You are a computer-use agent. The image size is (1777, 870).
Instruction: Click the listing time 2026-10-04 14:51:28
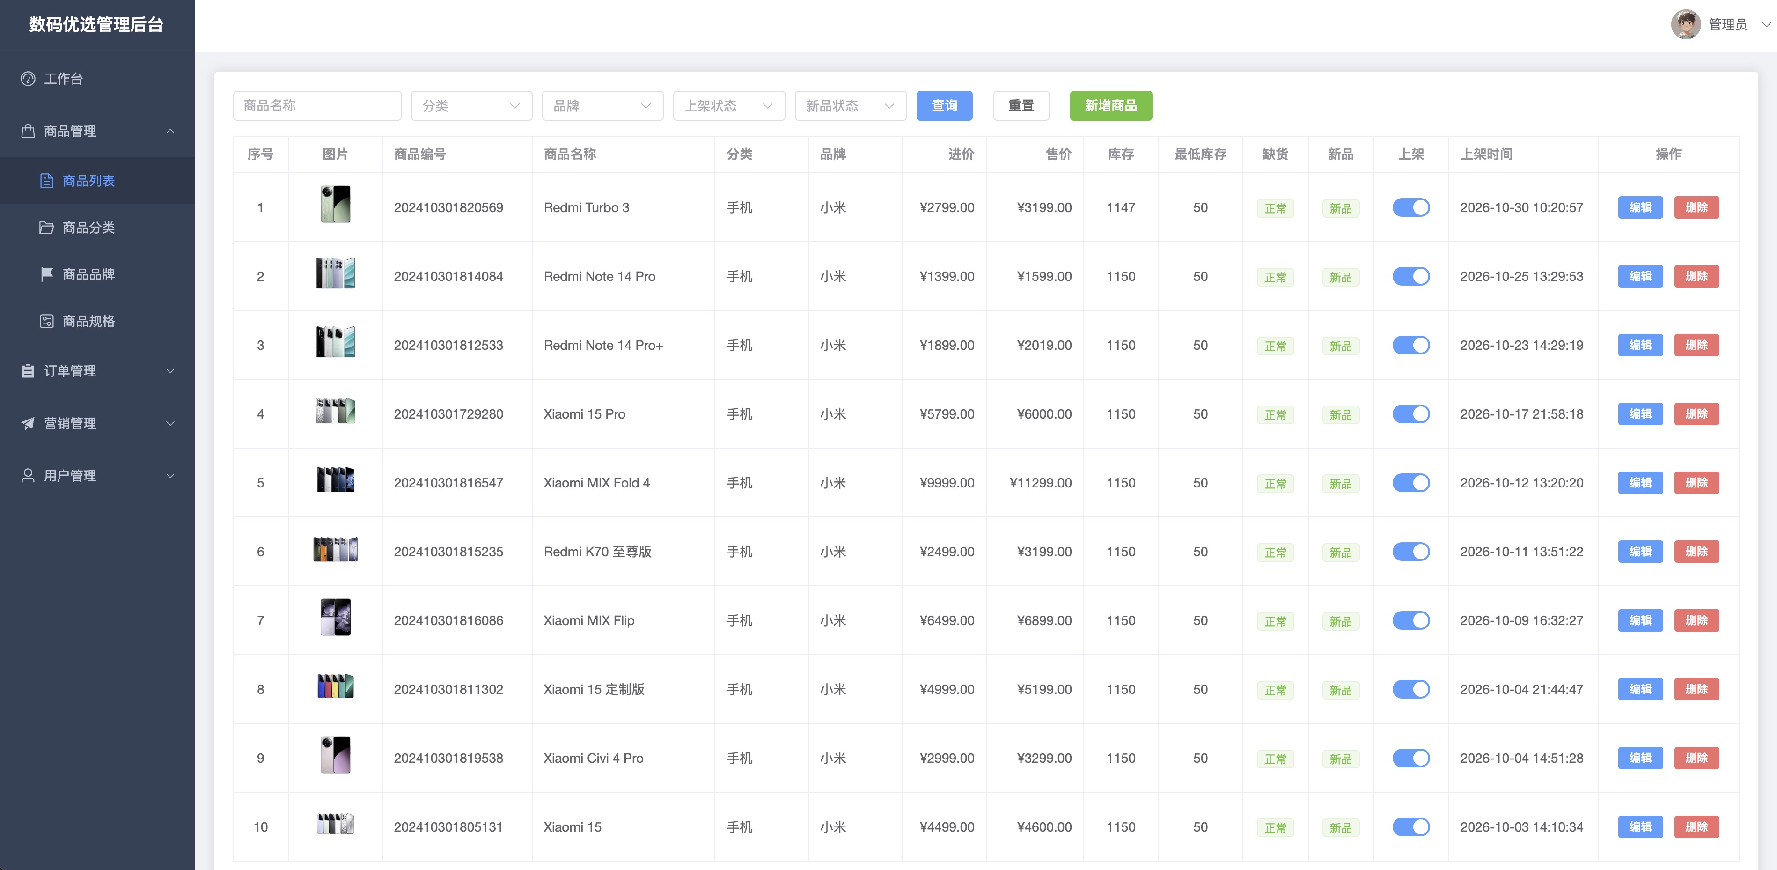(1521, 758)
